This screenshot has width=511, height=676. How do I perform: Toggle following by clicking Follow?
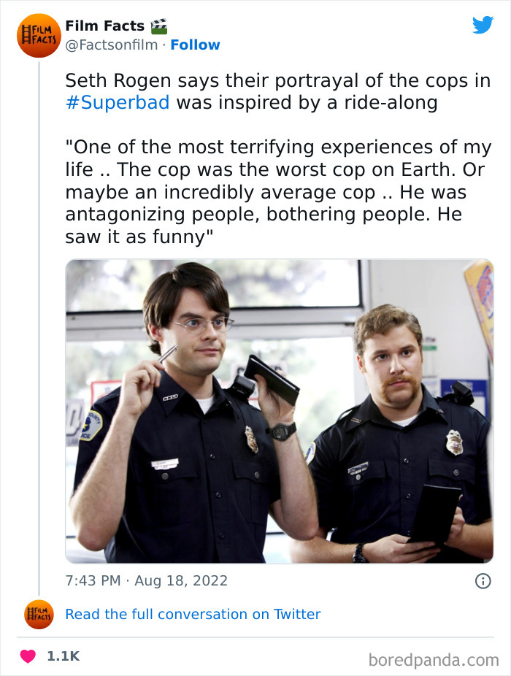[196, 45]
